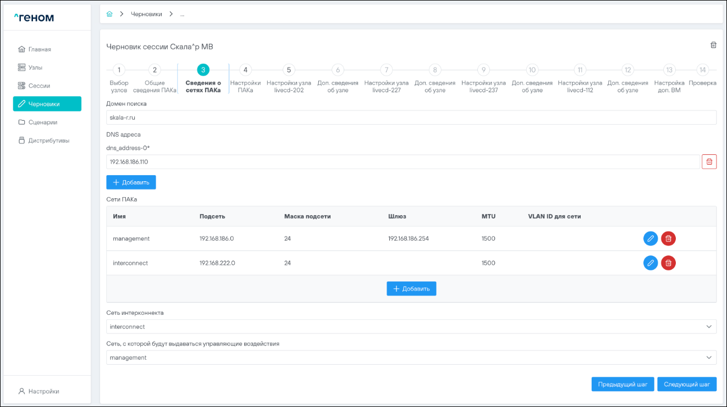Remove dns_address-0 with the red trash icon

tap(709, 161)
